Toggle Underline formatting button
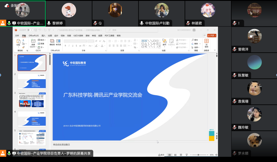Viewport: 277px width, 162px height. [73, 46]
